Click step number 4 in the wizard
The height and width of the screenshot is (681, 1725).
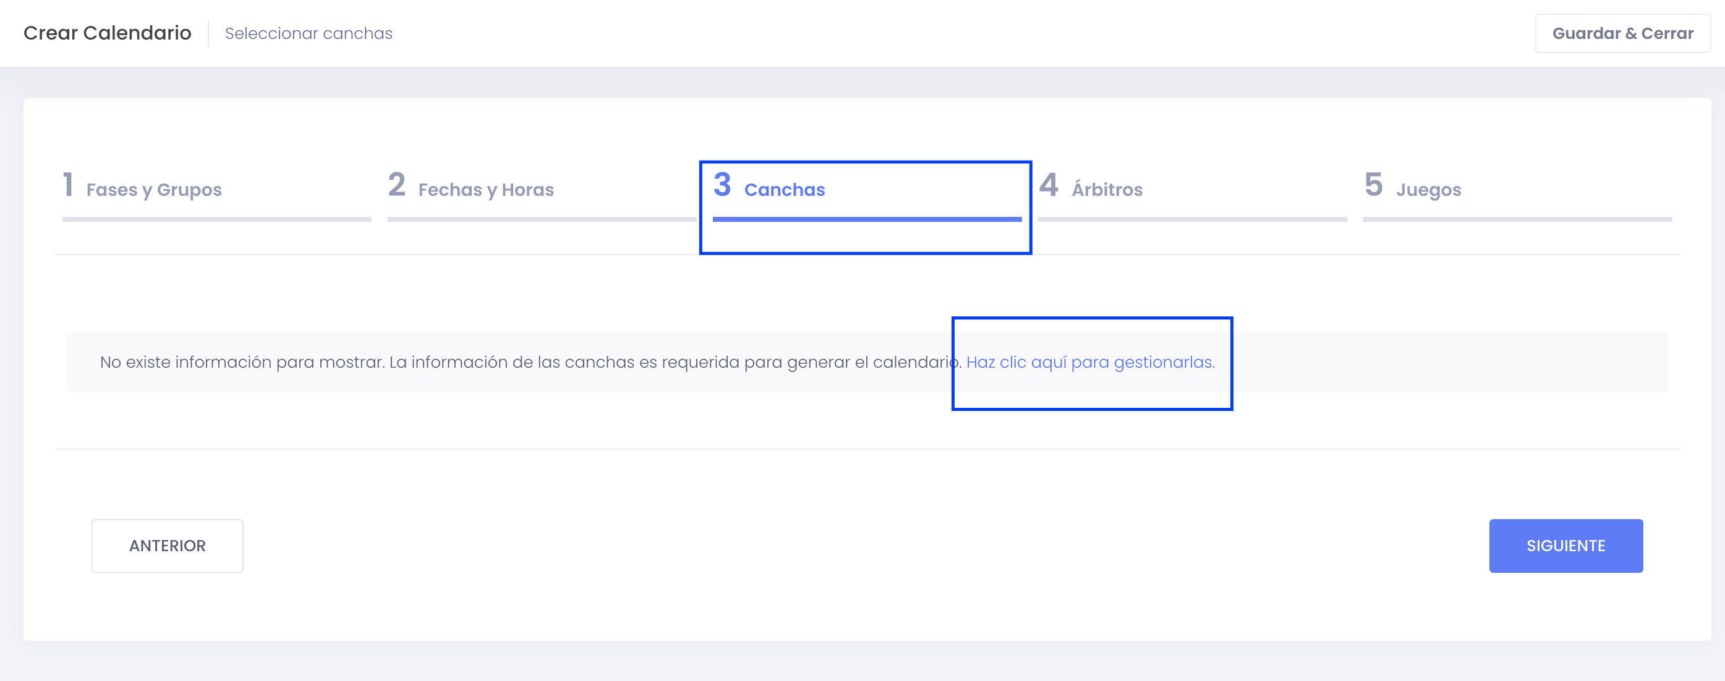tap(1049, 184)
